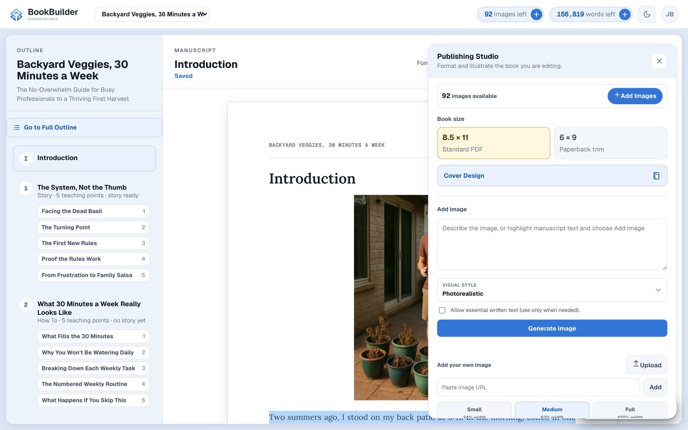Close the Publishing Studio panel

659,61
